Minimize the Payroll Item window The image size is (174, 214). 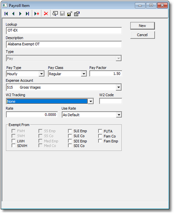coord(140,6)
